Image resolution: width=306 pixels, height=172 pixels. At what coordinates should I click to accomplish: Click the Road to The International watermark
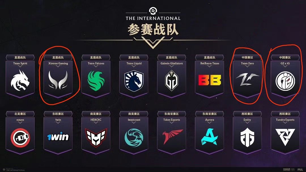tap(14, 169)
